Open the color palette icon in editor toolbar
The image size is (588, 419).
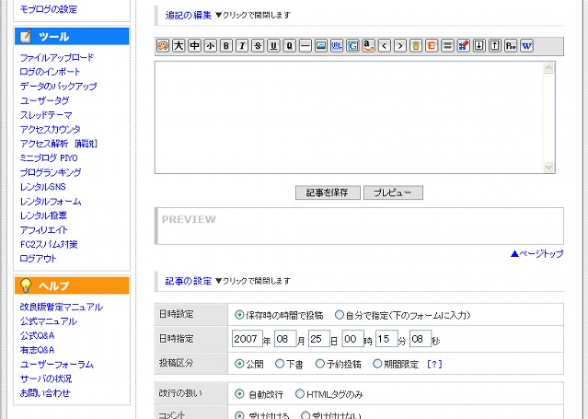[163, 46]
